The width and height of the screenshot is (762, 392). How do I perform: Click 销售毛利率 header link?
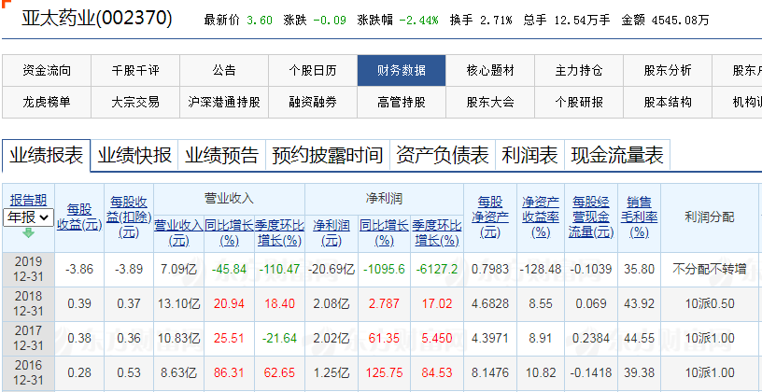(x=640, y=217)
